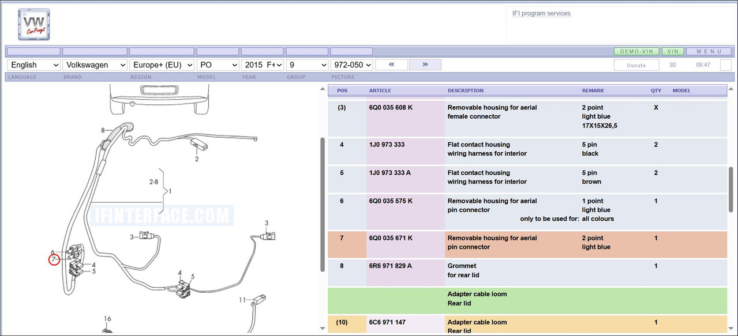738x336 pixels.
Task: Click callout 8 label in the diagram
Action: coord(103,131)
